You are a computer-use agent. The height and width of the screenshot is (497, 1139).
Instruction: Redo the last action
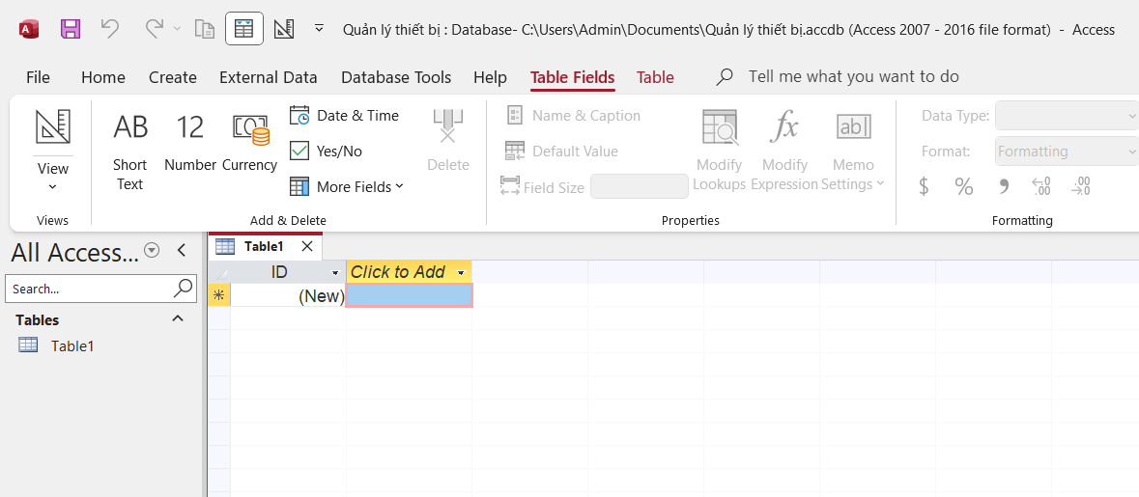pos(154,29)
